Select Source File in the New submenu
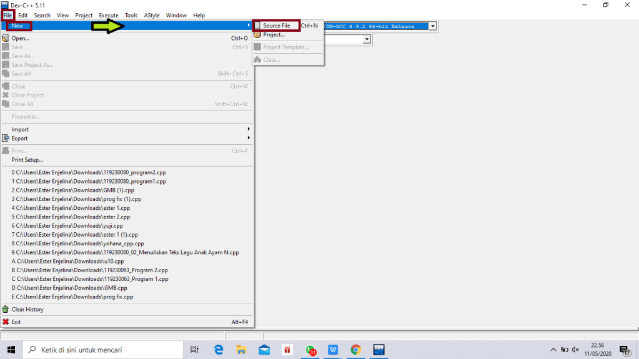 point(276,26)
